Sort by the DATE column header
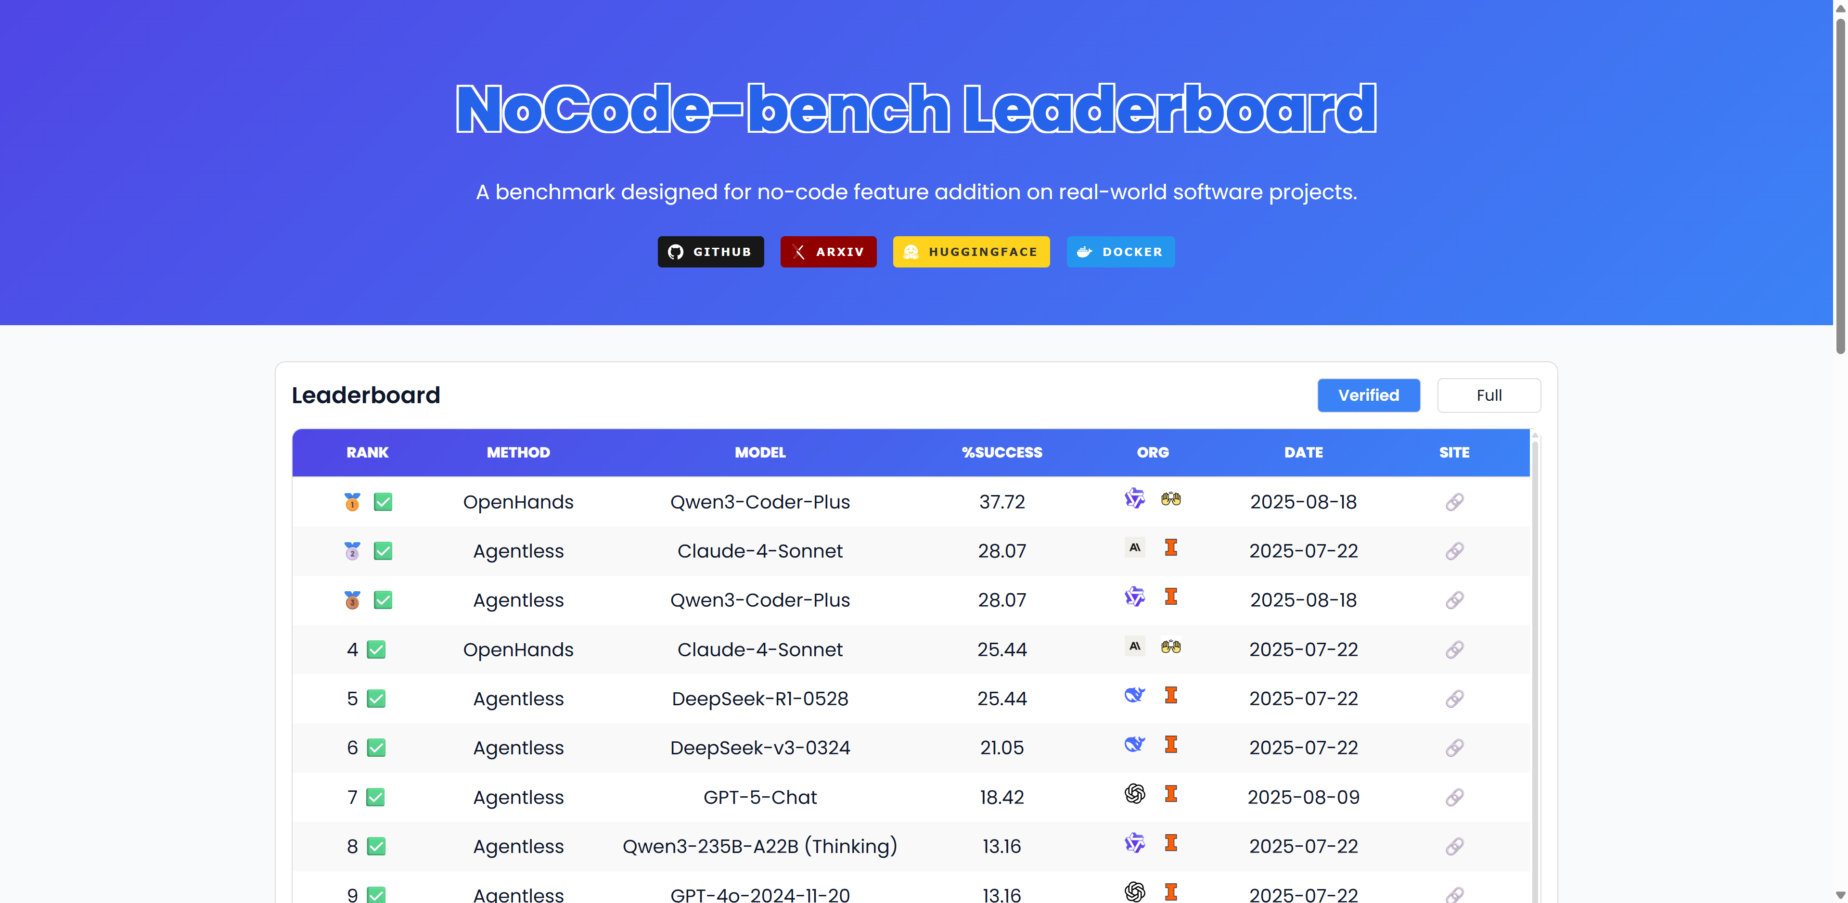 click(x=1303, y=453)
